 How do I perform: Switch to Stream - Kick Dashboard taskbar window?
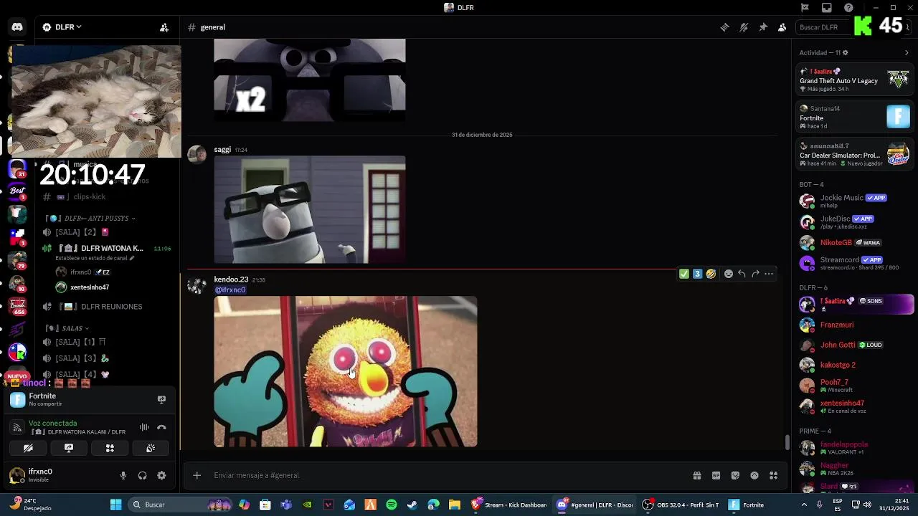click(509, 505)
